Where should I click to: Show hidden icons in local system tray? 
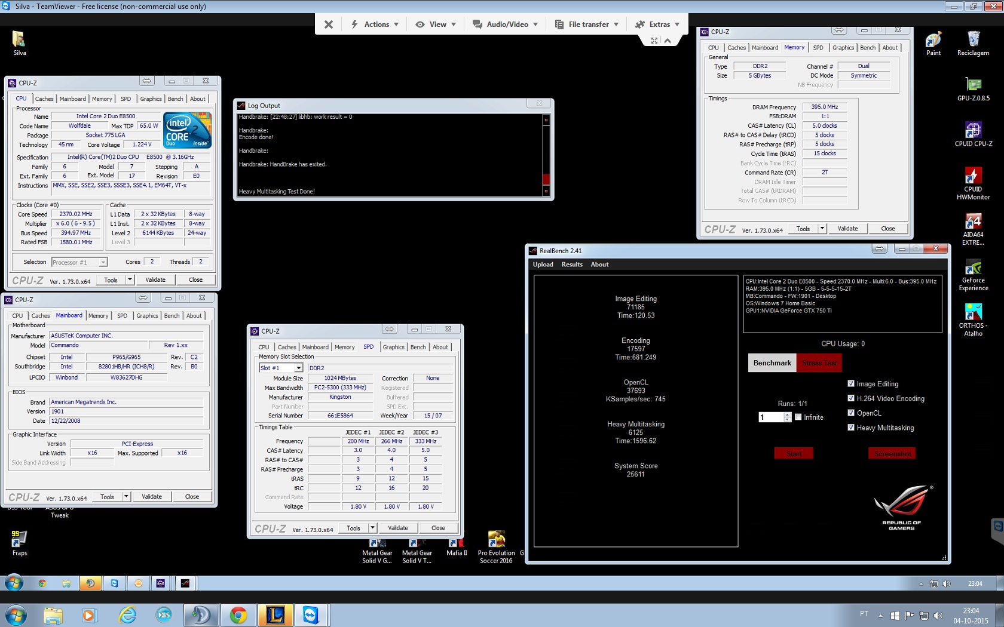tap(880, 615)
